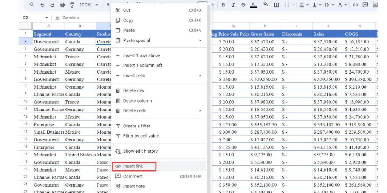387x193 pixels.
Task: Select Insert note in context menu
Action: tap(159, 186)
